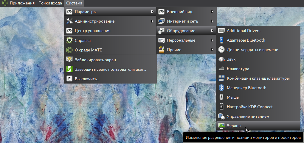Select the Оборудование submenu entry
The width and height of the screenshot is (304, 143).
[186, 31]
